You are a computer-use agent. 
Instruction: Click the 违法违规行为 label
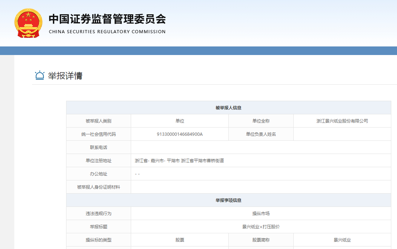[99, 213]
